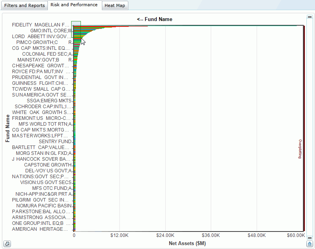315x249 pixels.
Task: Select the NOMURA PACIFIC BASIN fund label
Action: 44,205
